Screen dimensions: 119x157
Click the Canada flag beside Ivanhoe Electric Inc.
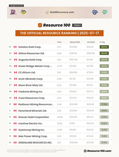tap(15, 123)
